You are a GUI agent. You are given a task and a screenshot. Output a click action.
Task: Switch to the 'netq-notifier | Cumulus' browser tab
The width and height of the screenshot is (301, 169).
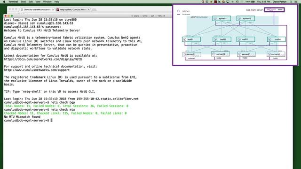73,9
